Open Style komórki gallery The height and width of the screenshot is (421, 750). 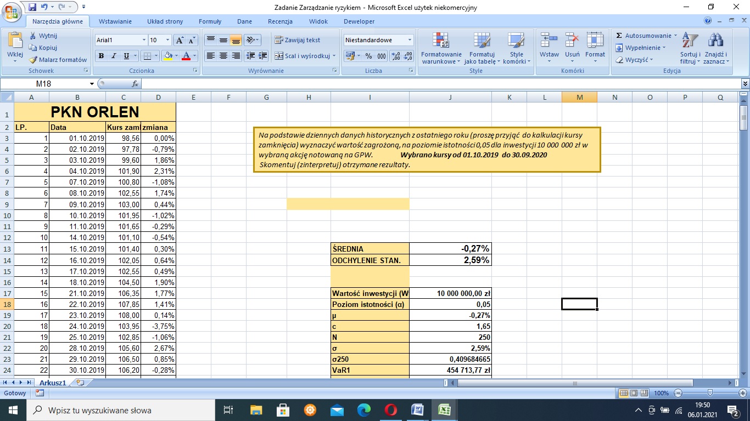[517, 48]
